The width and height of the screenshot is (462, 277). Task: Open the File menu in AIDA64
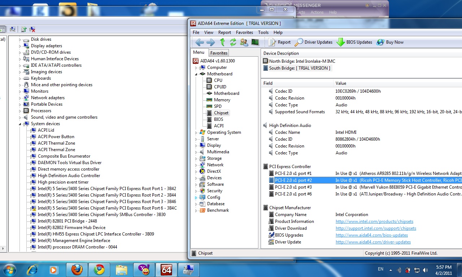(196, 32)
